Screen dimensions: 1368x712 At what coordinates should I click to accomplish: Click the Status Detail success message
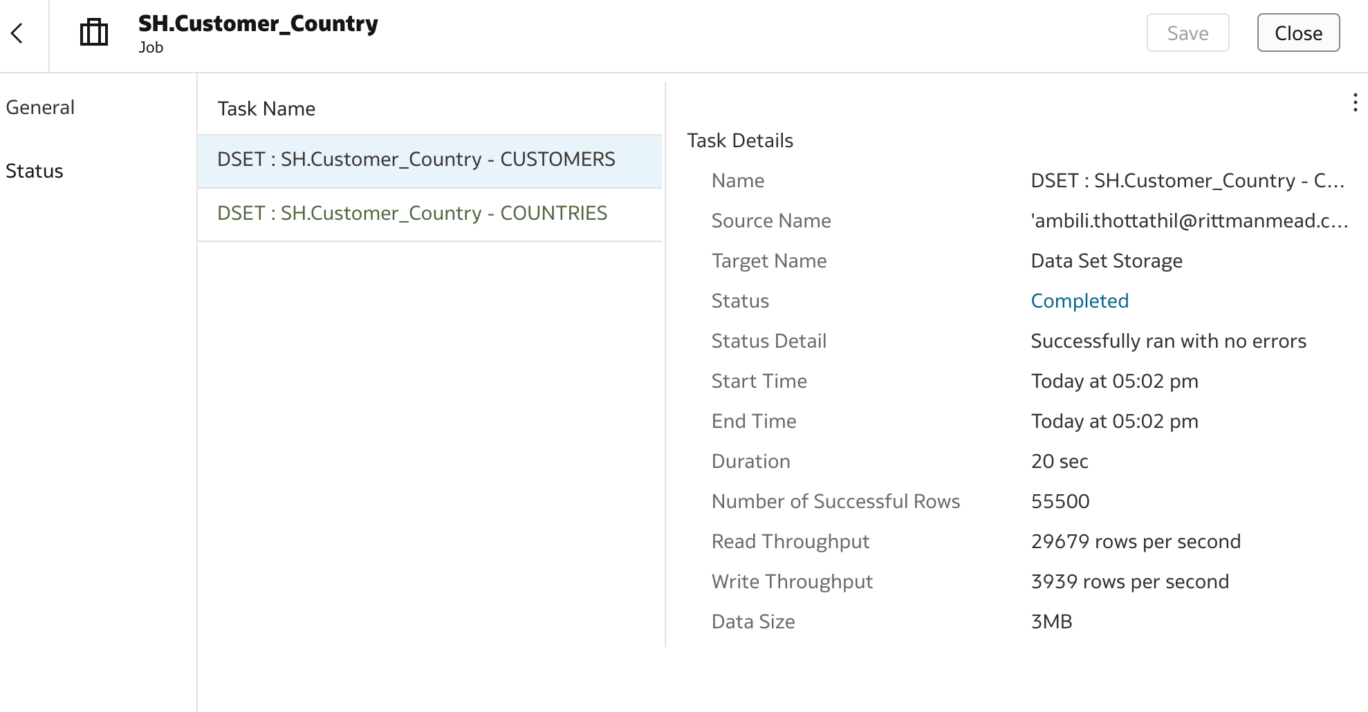pos(1168,341)
